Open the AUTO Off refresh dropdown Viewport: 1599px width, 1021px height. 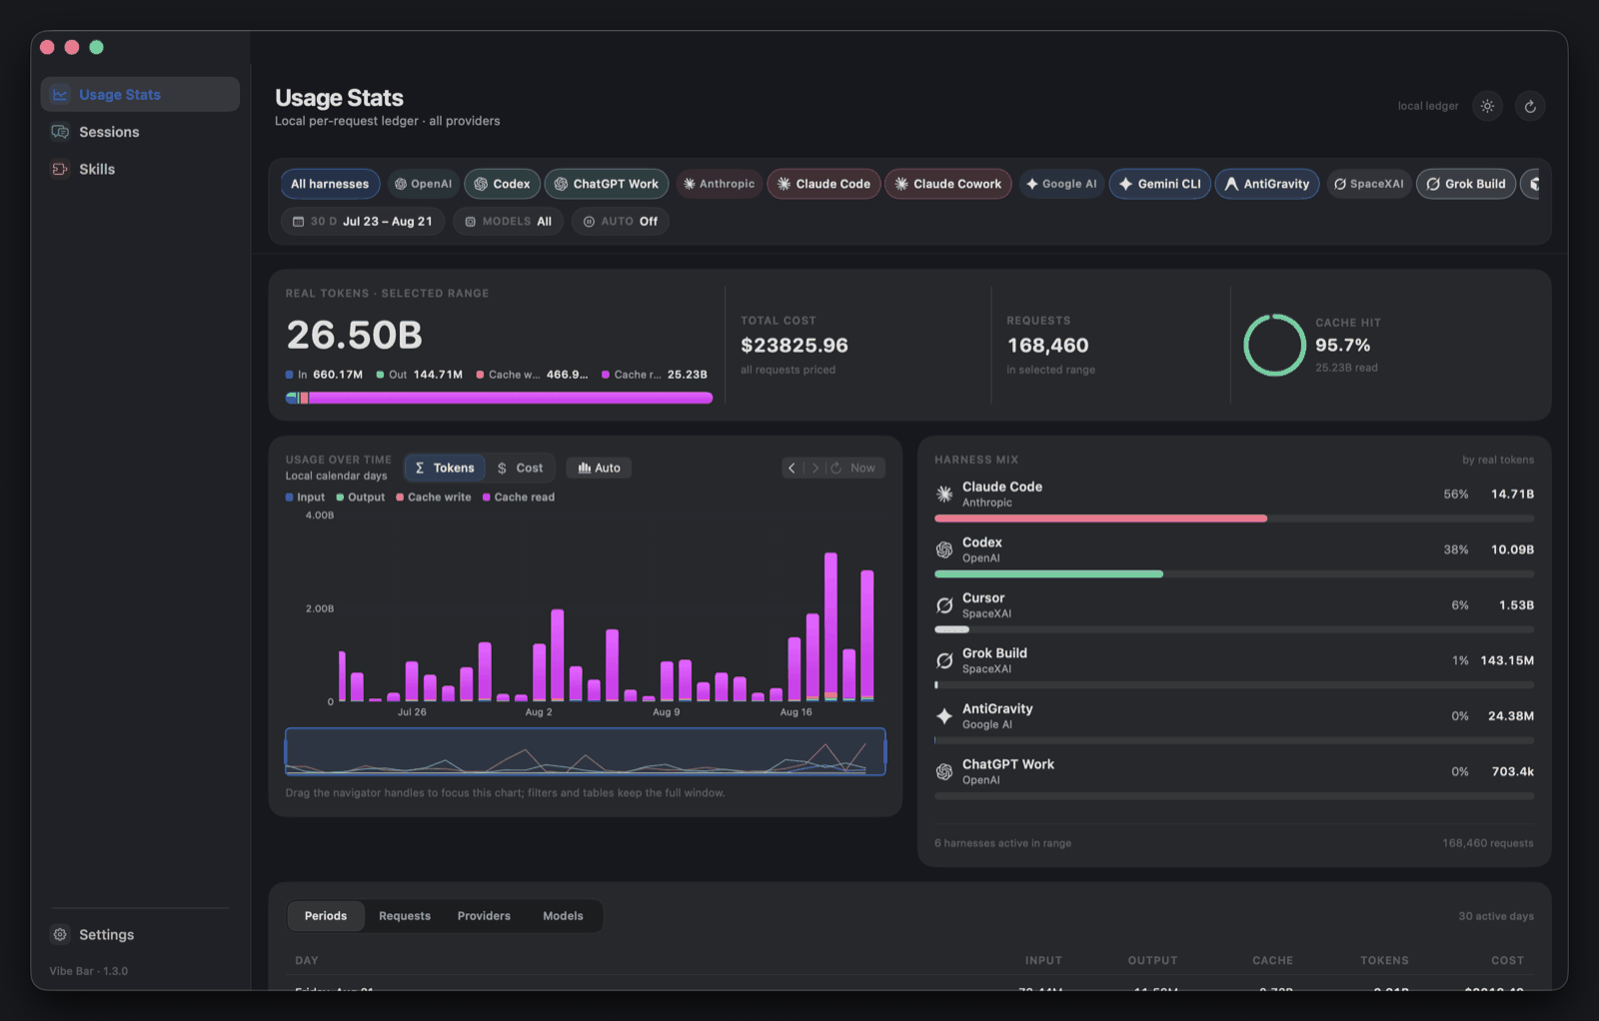tap(621, 222)
